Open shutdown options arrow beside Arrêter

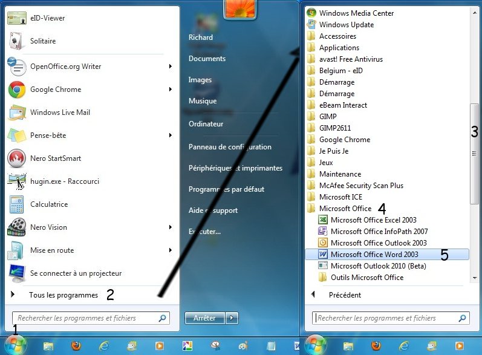point(232,318)
